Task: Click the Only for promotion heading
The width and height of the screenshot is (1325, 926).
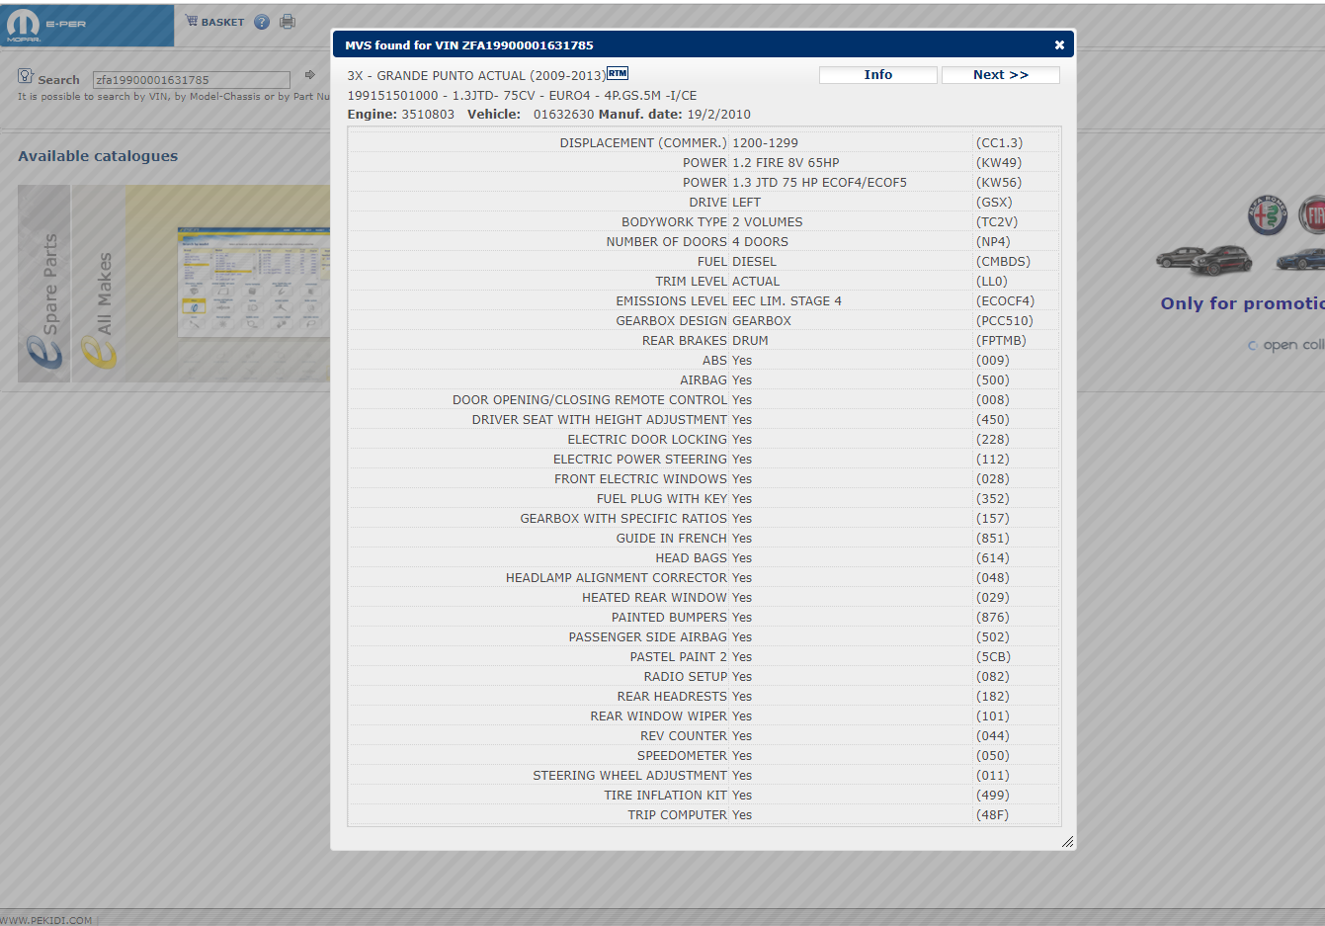Action: [1242, 303]
